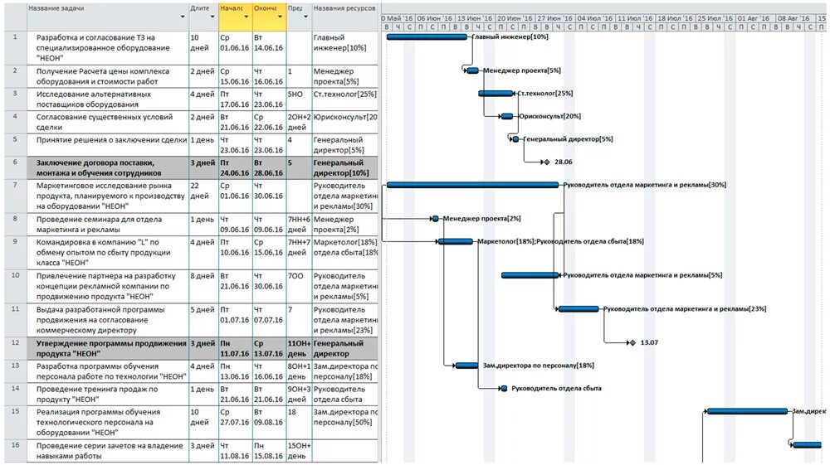Viewport: 830px width, 465px height.
Task: Click predecessor cell '7ОО' of task 10
Action: point(299,287)
